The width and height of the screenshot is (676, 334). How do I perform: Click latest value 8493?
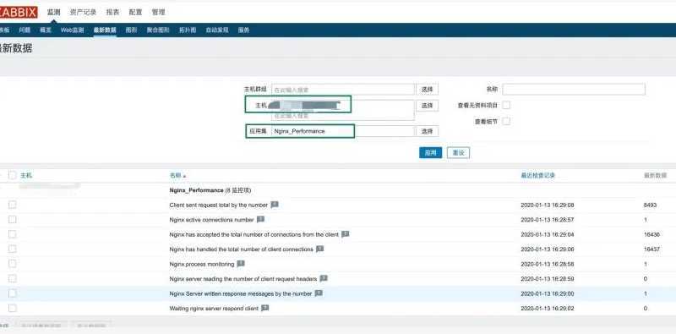point(650,205)
